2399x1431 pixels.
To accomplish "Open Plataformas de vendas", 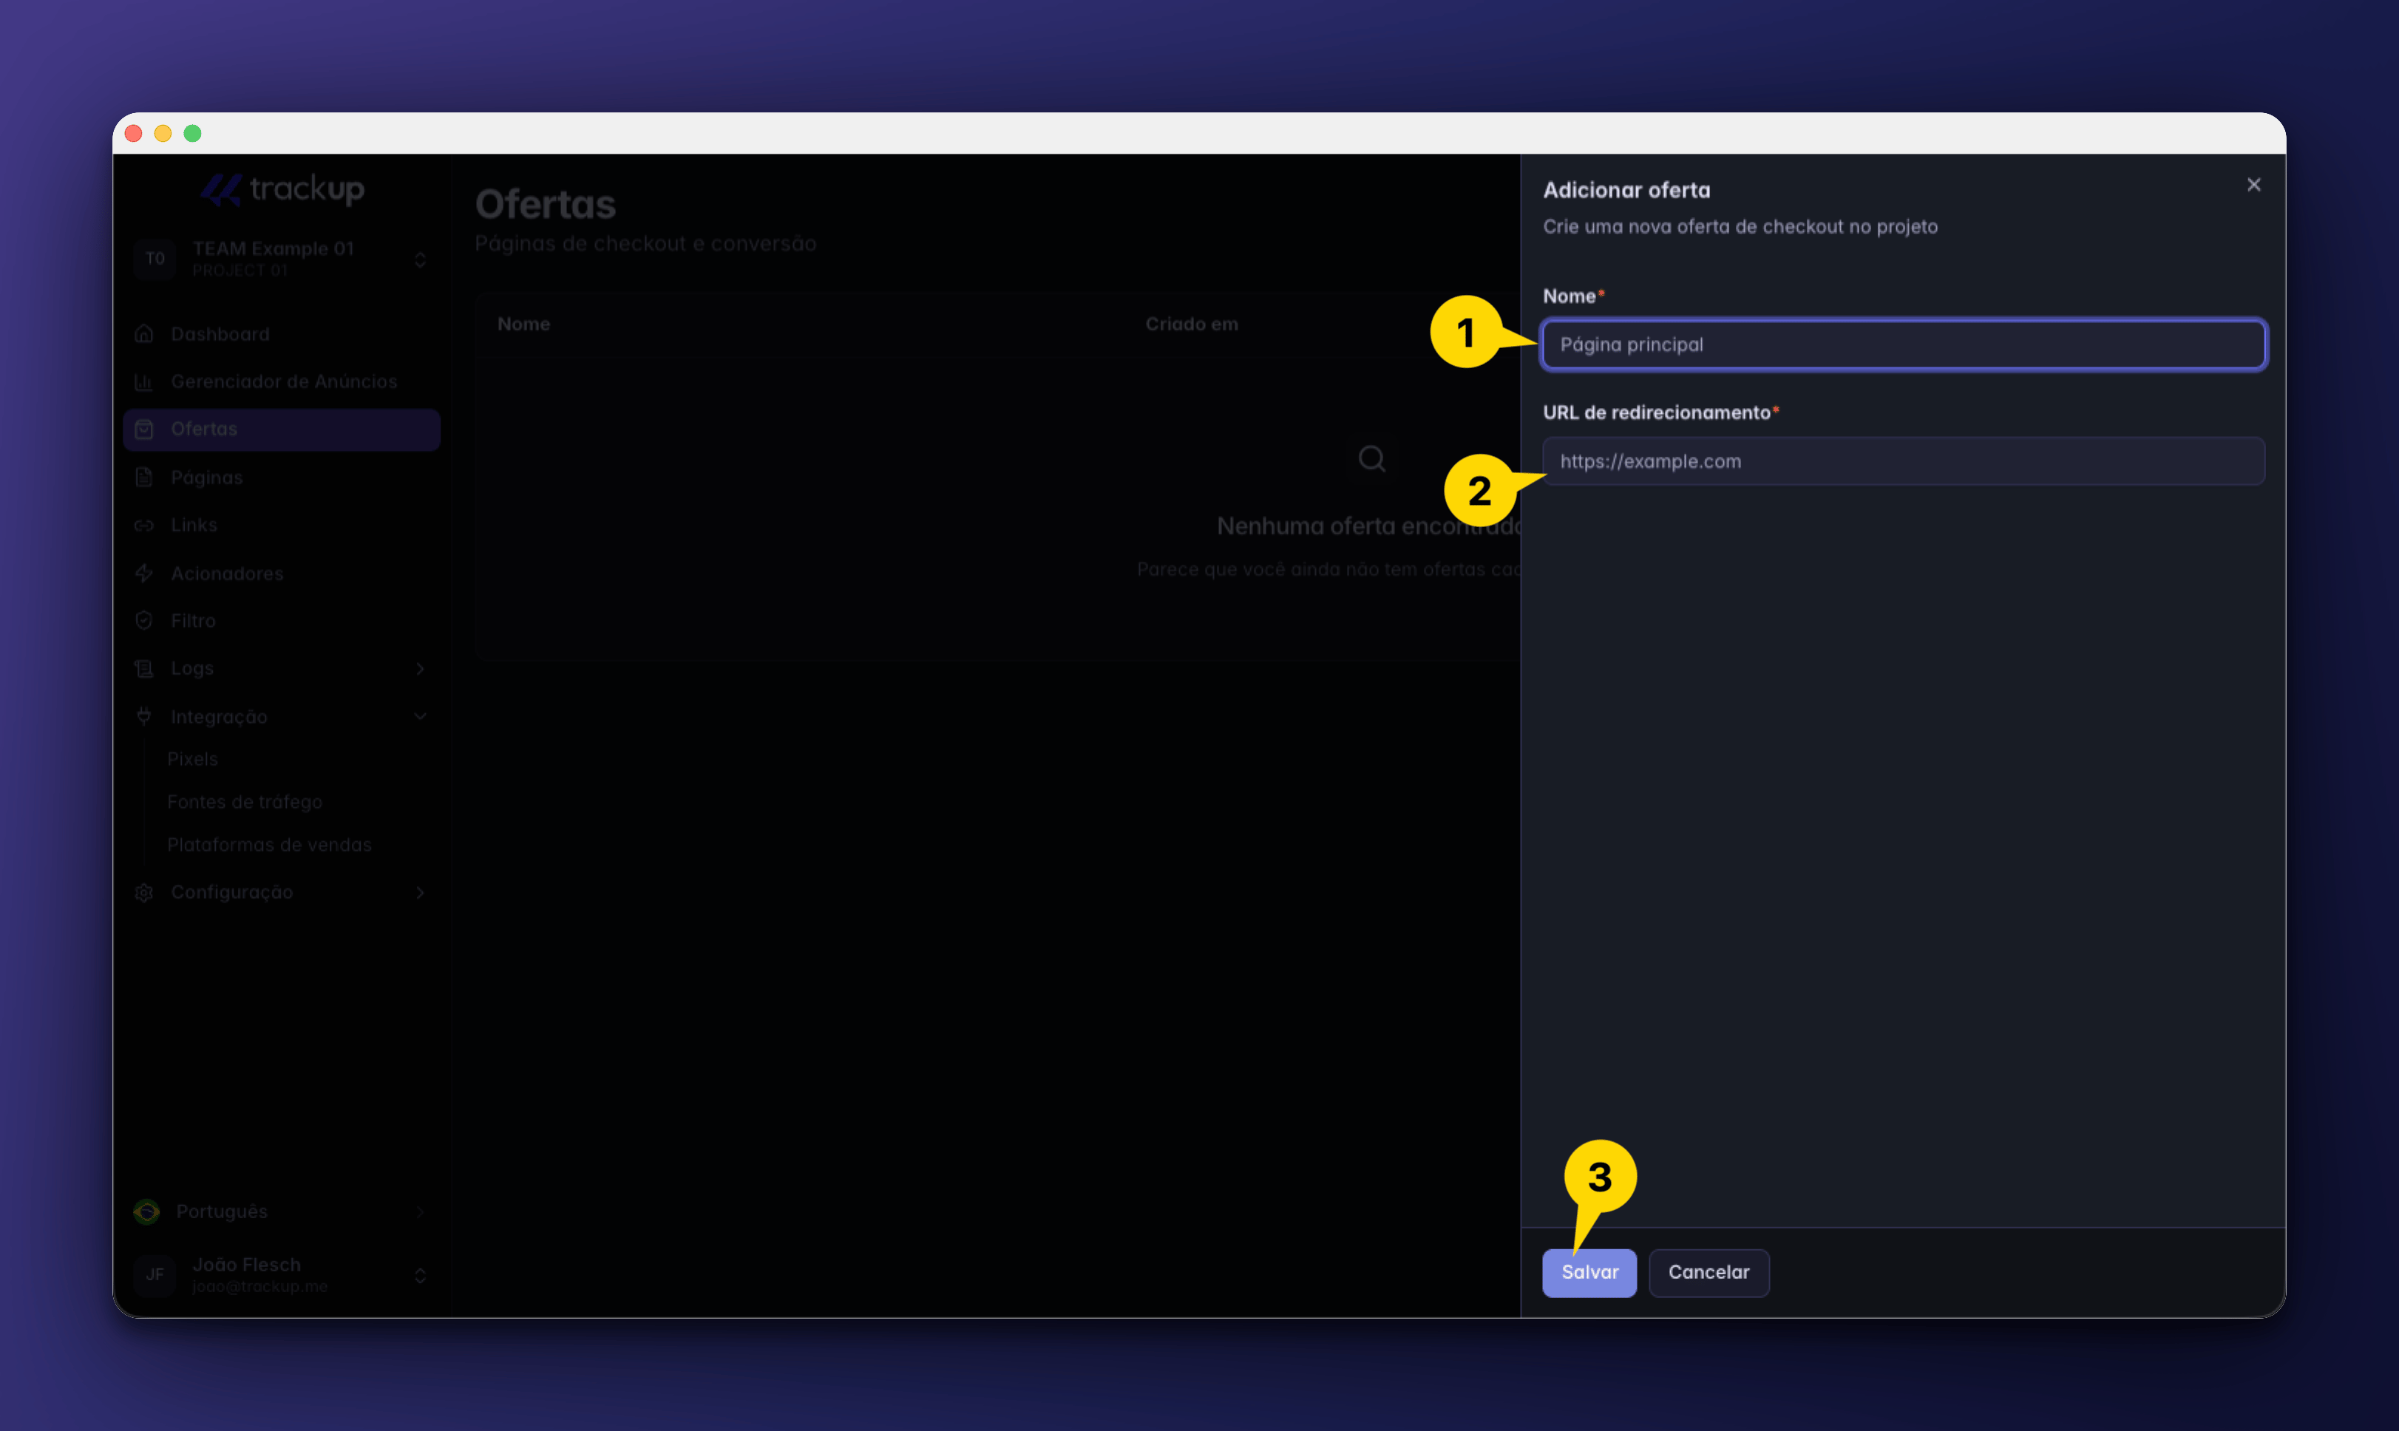I will click(269, 845).
